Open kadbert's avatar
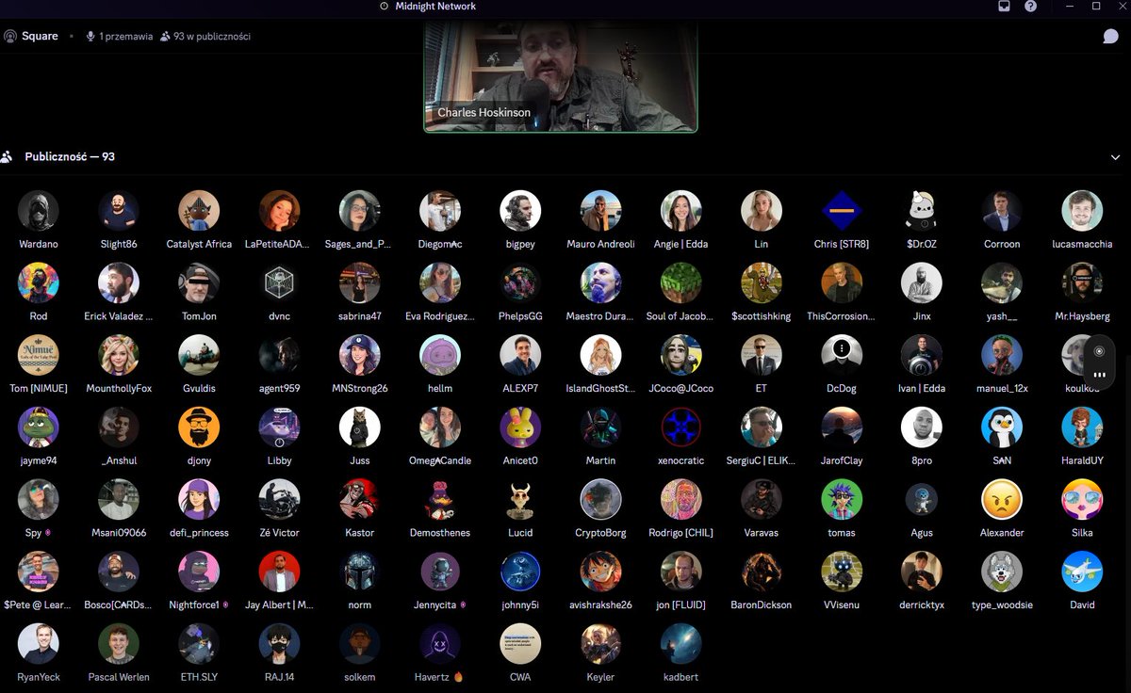Viewport: 1131px width, 693px height. pyautogui.click(x=680, y=644)
